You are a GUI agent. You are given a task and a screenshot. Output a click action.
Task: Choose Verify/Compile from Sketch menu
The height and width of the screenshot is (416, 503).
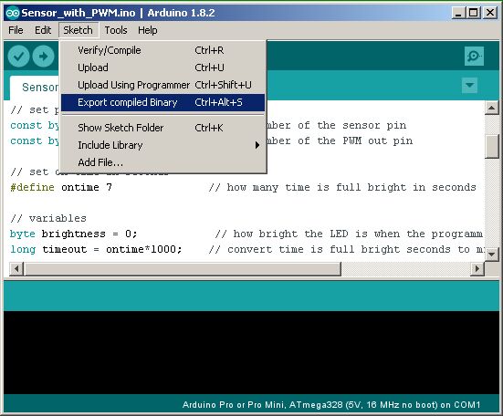pos(162,50)
